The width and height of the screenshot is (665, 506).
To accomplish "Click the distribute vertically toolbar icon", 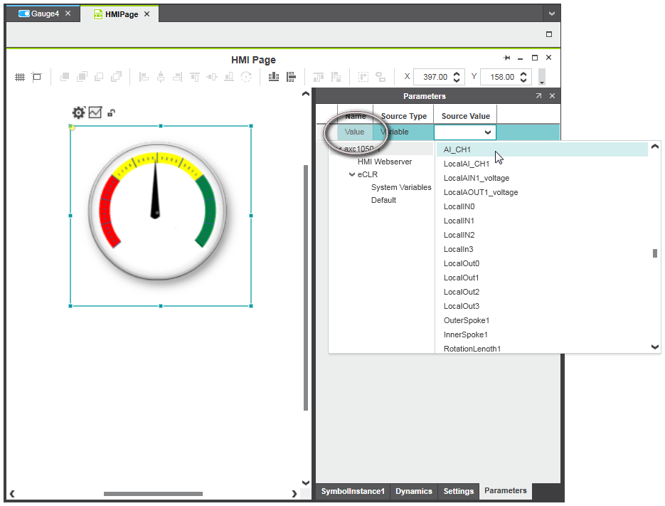I will coord(291,77).
